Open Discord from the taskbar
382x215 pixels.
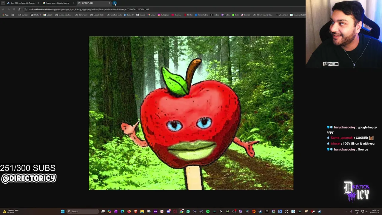click(x=169, y=211)
